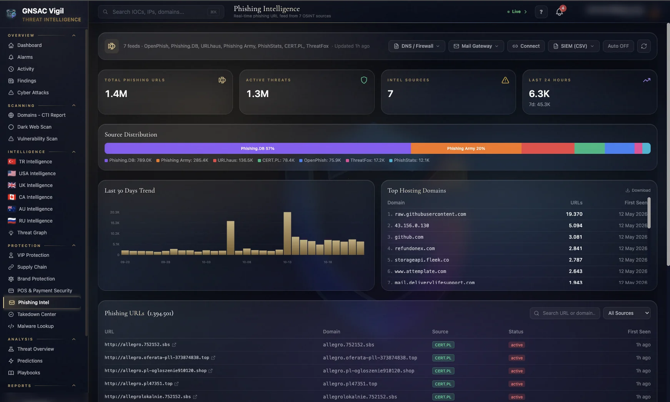Click the feeds icon beside feed list
Screen dimensions: 670x402
[112, 46]
